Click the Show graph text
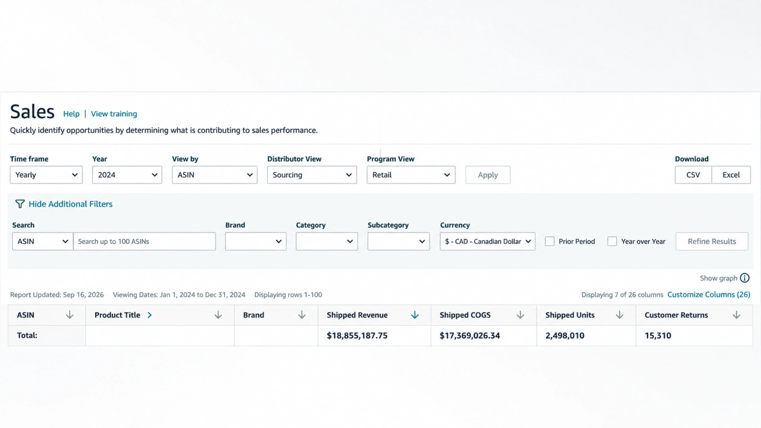 pos(718,278)
